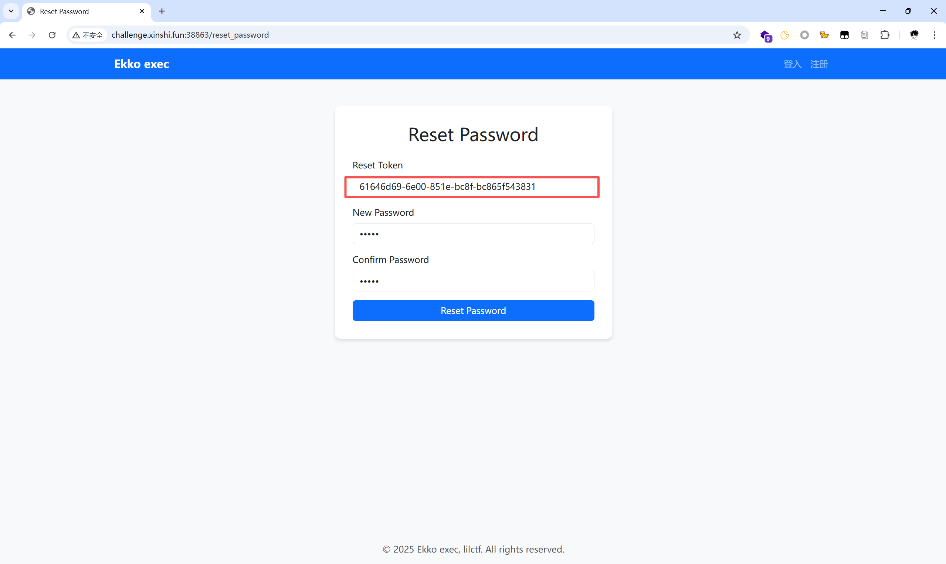Open Chrome three-dot menu
Screen dimensions: 946x564
tap(934, 35)
